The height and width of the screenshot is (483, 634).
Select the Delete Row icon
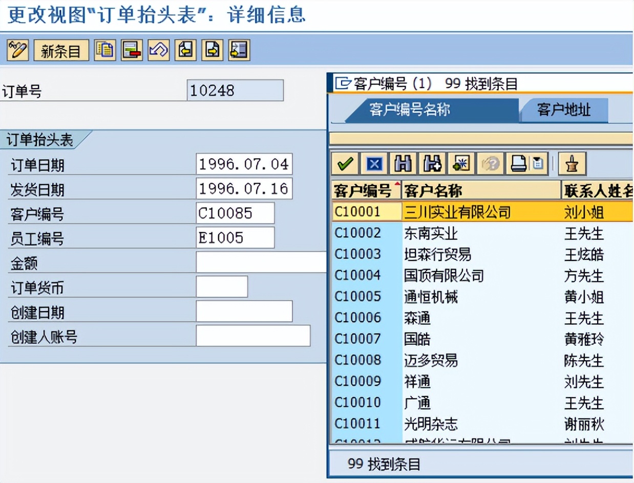131,50
